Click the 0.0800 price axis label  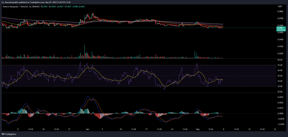point(280,11)
